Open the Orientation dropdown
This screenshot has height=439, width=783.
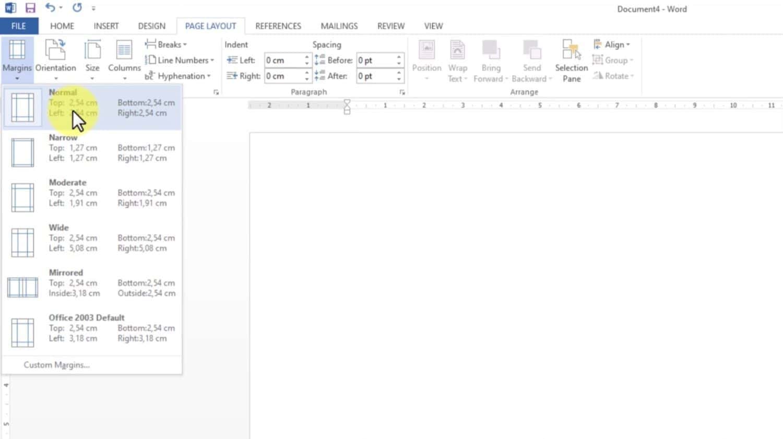[x=55, y=60]
